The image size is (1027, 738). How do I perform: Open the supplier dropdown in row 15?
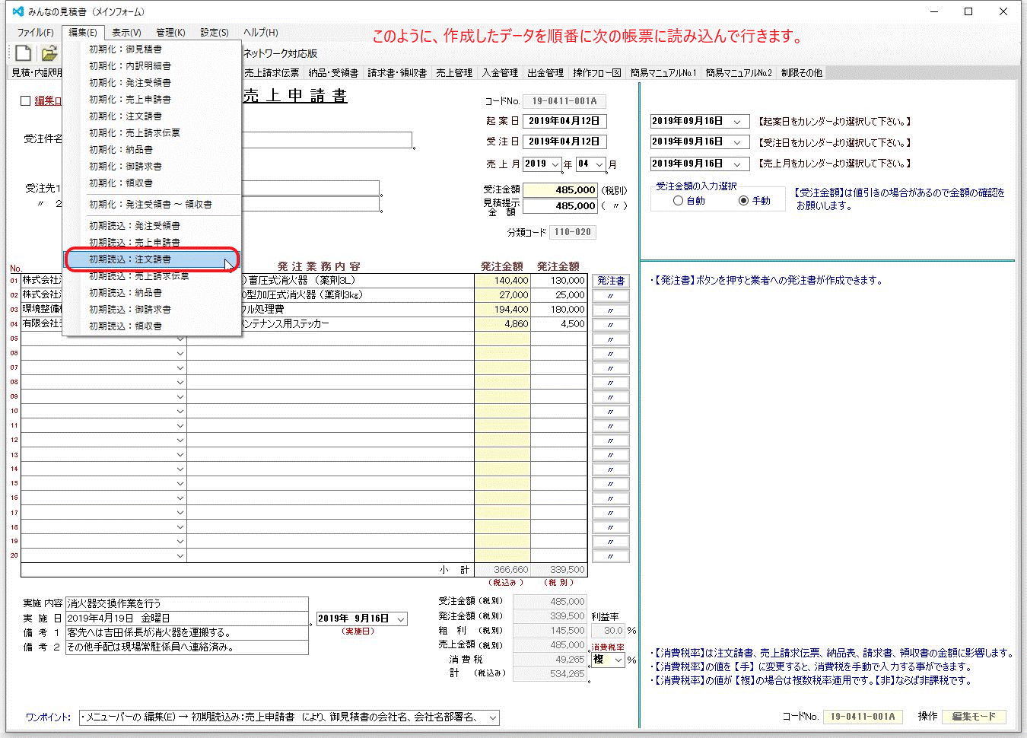pos(180,483)
